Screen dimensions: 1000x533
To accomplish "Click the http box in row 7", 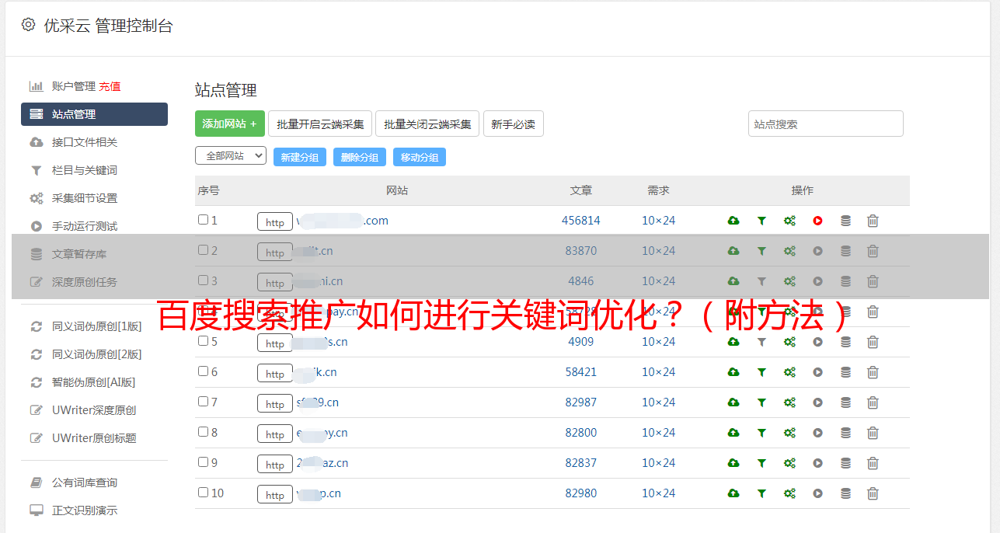I will pyautogui.click(x=275, y=404).
